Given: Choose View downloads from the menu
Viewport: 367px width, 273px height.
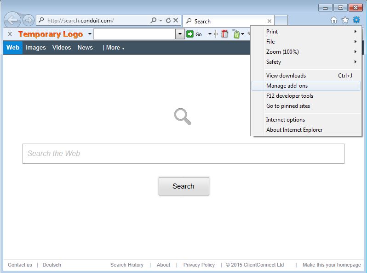Looking at the screenshot, I should 306,76.
